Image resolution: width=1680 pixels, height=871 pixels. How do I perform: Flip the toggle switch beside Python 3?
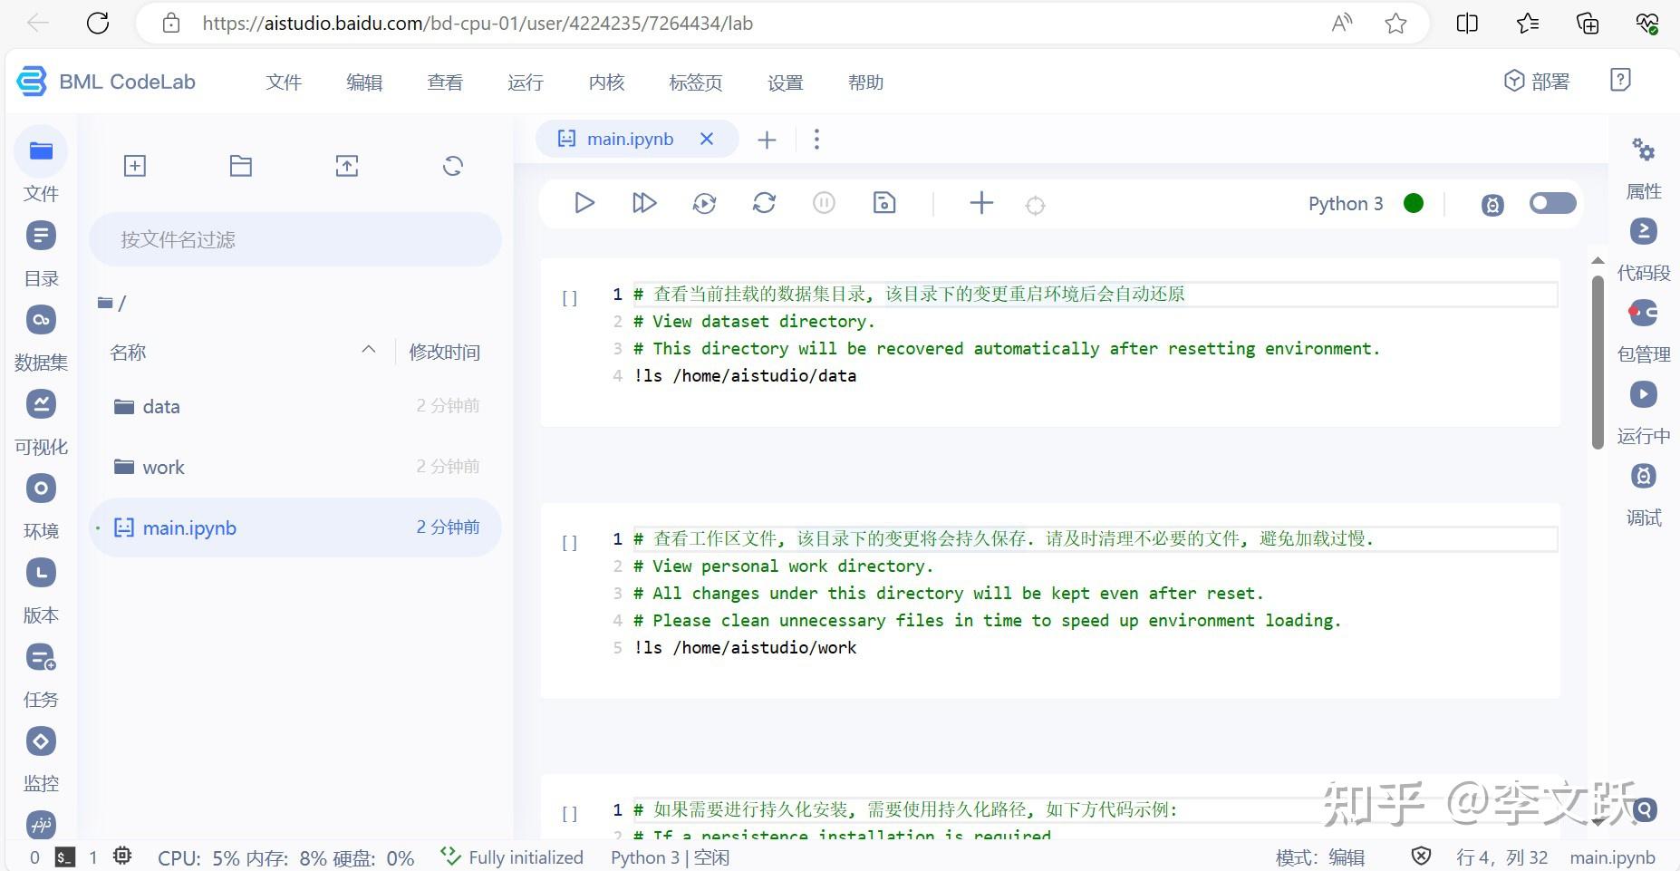pos(1552,203)
